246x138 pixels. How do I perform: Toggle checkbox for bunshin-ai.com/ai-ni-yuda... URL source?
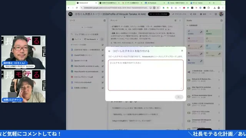(103, 66)
